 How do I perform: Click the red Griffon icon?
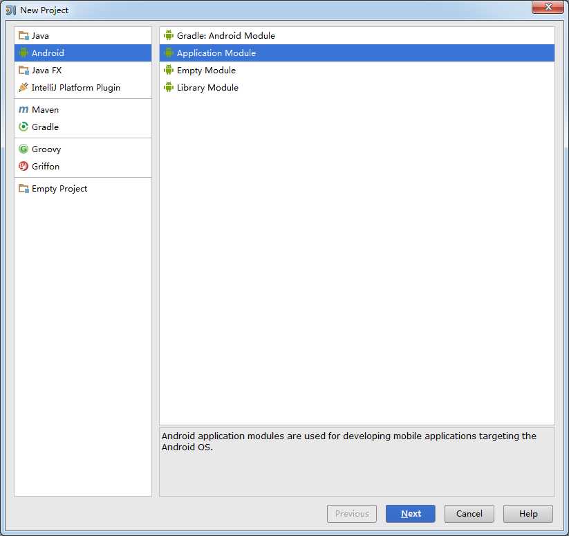[24, 166]
